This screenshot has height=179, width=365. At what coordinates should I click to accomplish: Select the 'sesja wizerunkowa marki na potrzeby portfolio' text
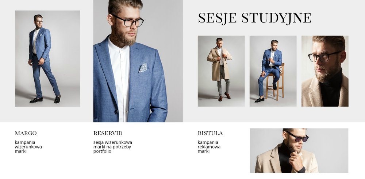[113, 147]
